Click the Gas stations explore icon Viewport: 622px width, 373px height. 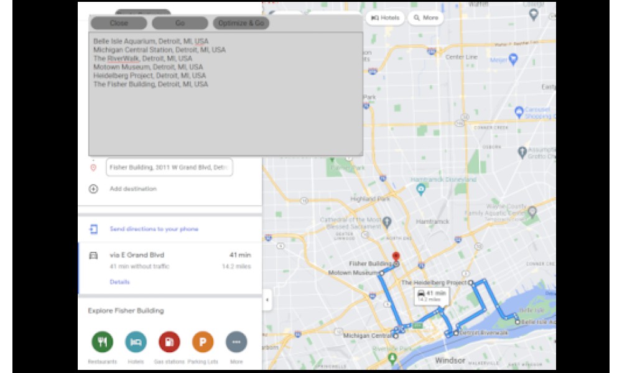[x=169, y=342]
